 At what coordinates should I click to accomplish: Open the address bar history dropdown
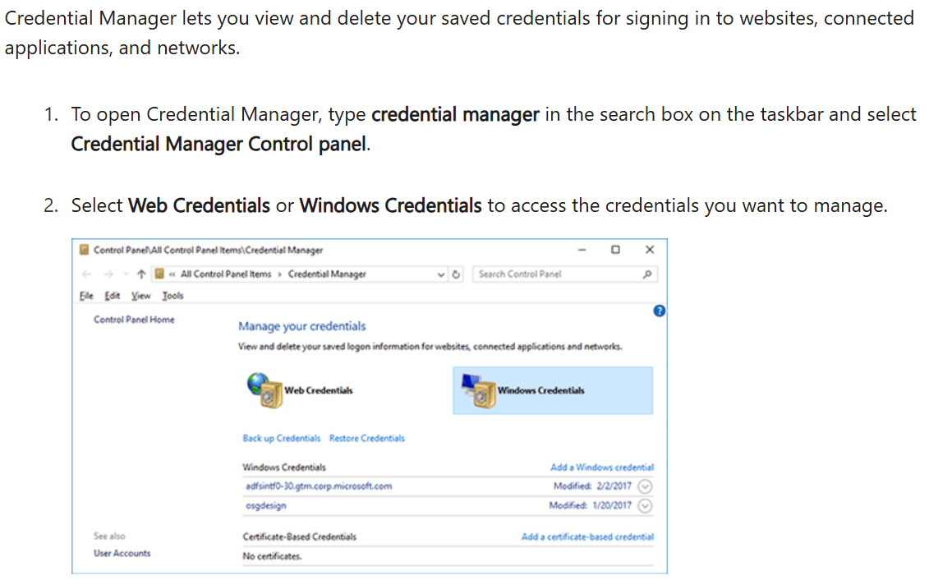tap(443, 274)
